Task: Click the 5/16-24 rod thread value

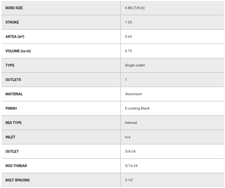Action: point(131,166)
